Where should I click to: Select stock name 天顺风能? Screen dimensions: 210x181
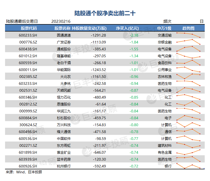[64, 90]
